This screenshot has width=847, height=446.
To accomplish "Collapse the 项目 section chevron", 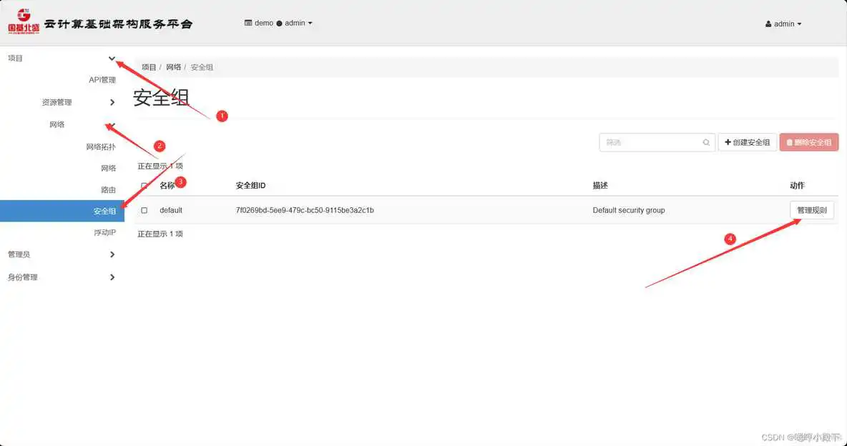I will tap(112, 58).
